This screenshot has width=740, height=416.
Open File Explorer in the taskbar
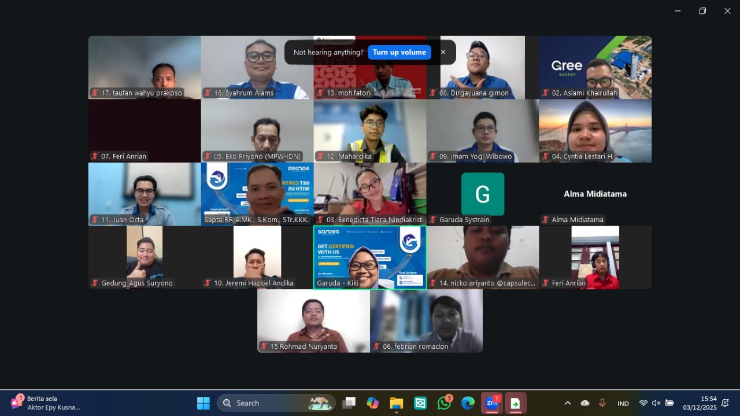(x=396, y=403)
